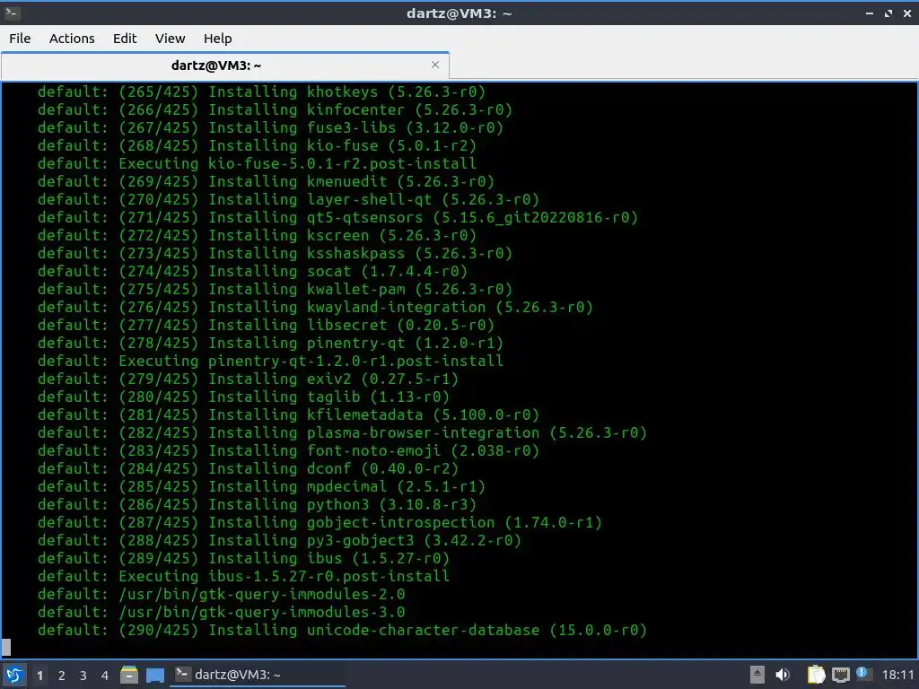Image resolution: width=919 pixels, height=689 pixels.
Task: Click the show desktop icon
Action: pyautogui.click(x=154, y=676)
